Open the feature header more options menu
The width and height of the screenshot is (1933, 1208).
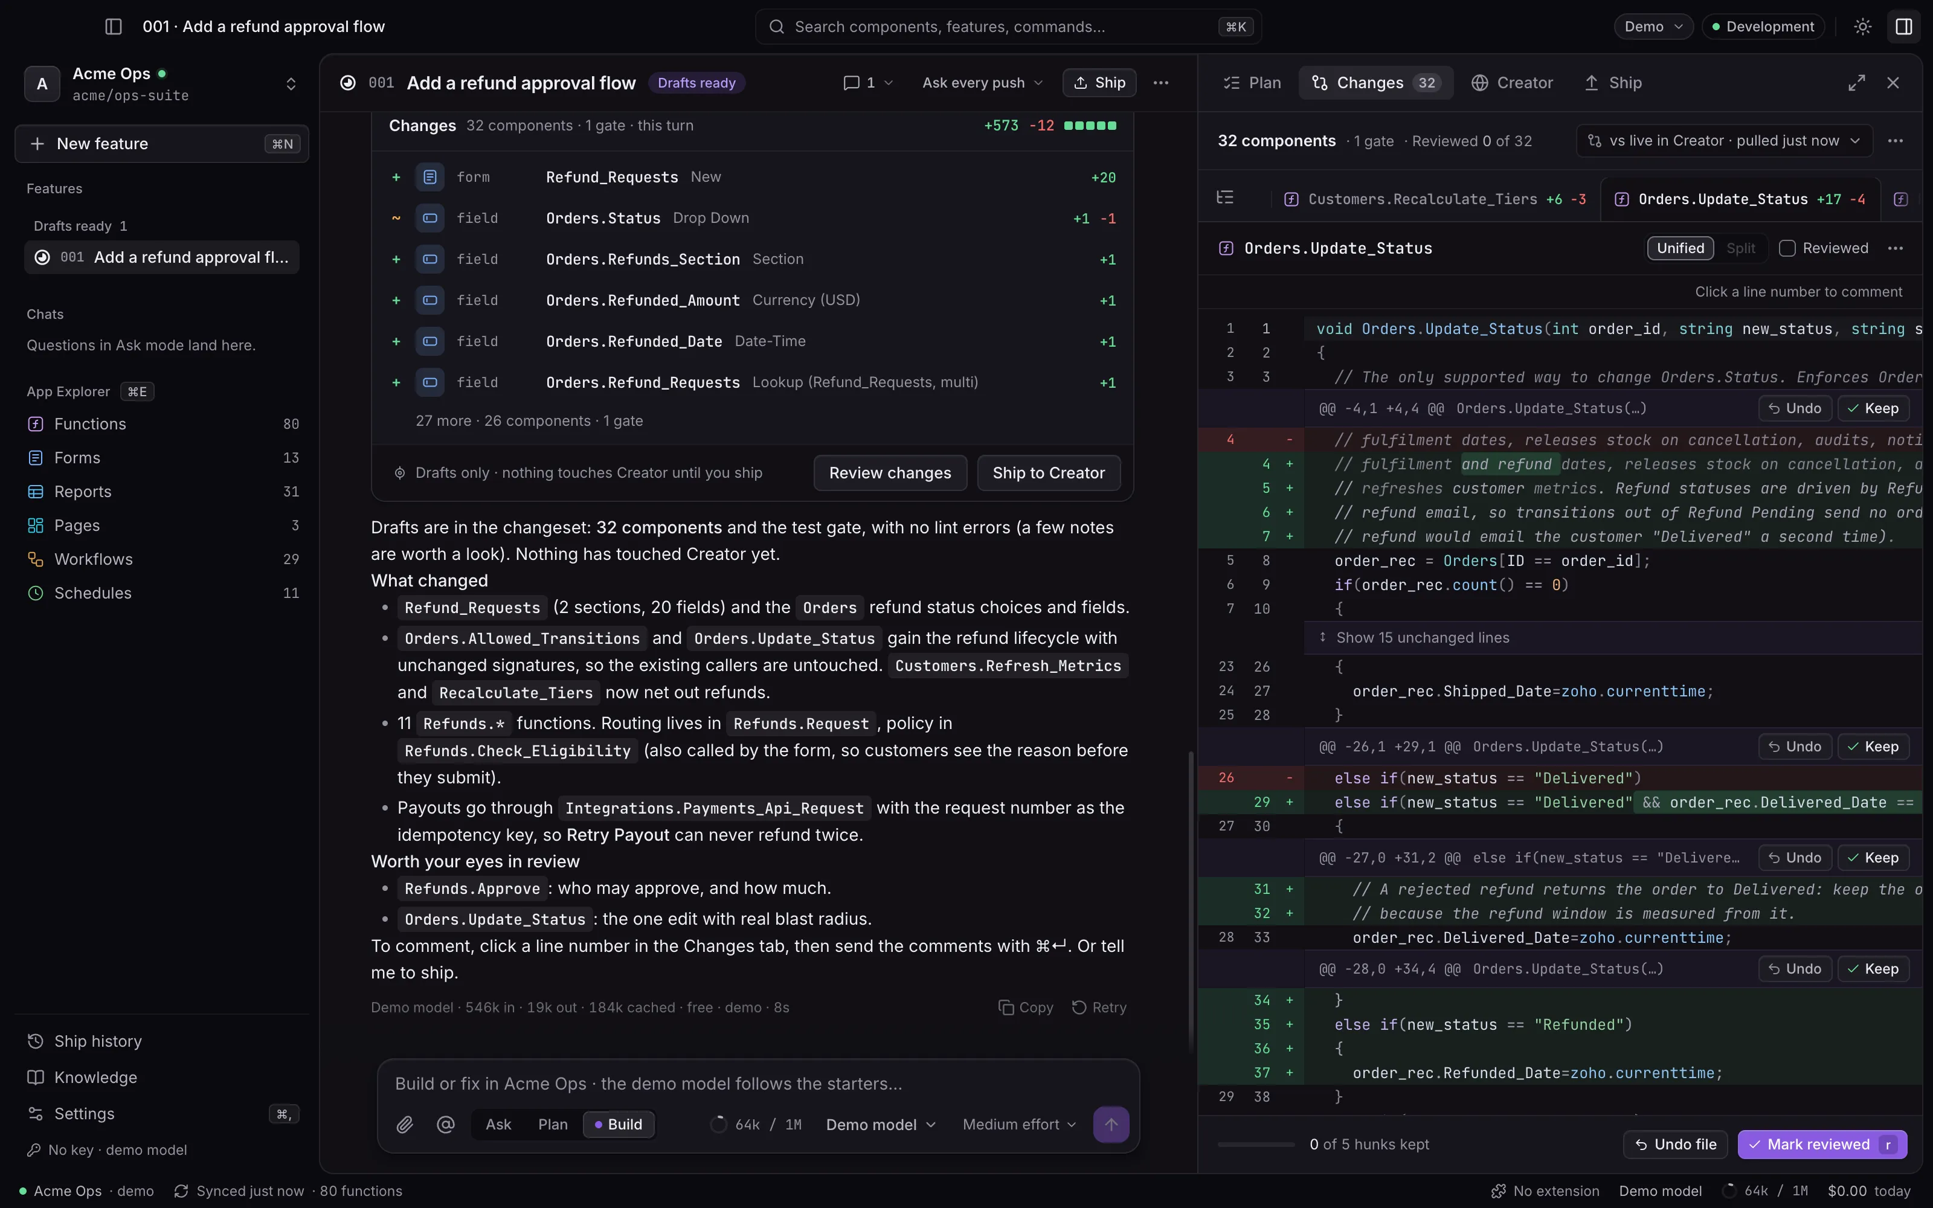(1160, 82)
